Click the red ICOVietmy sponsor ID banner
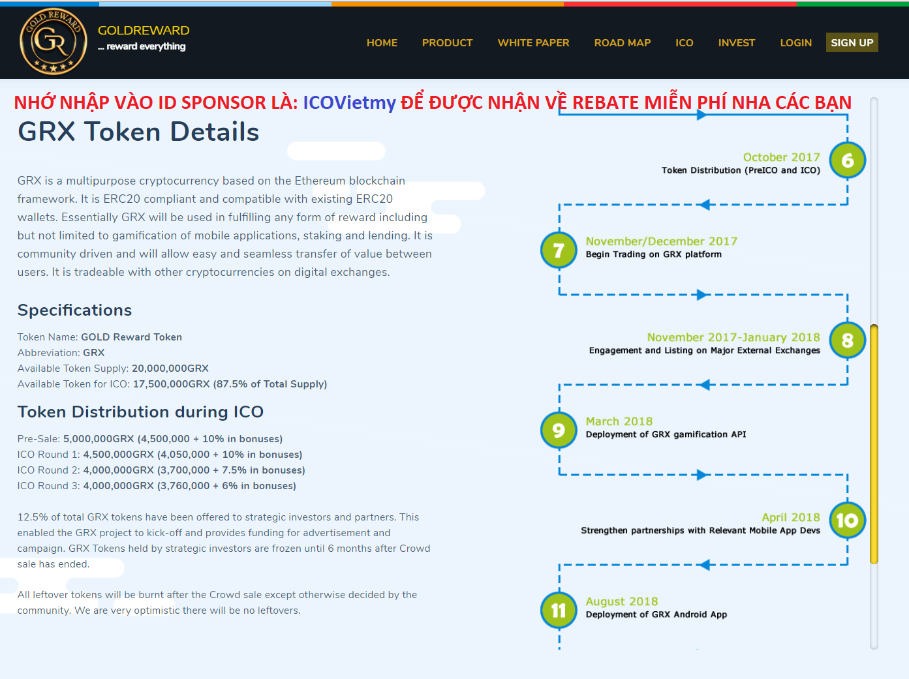The image size is (909, 679). 433,102
